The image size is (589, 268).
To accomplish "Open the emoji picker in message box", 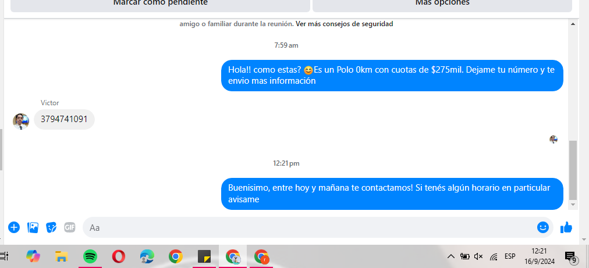I will coord(542,227).
